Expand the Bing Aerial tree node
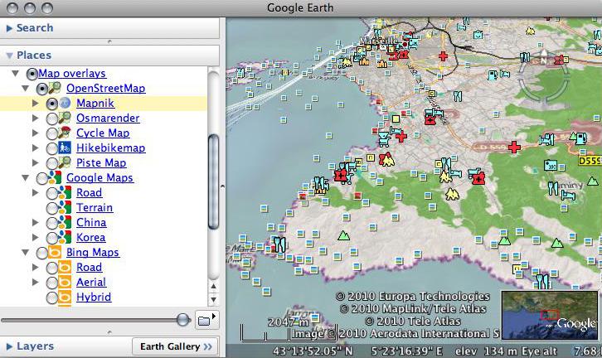This screenshot has height=358, width=602. coord(36,283)
